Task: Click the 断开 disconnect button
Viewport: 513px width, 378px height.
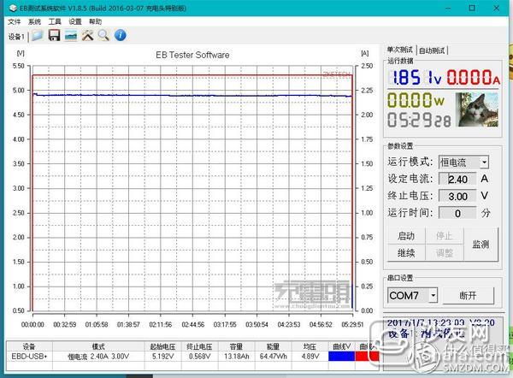Action: point(468,296)
